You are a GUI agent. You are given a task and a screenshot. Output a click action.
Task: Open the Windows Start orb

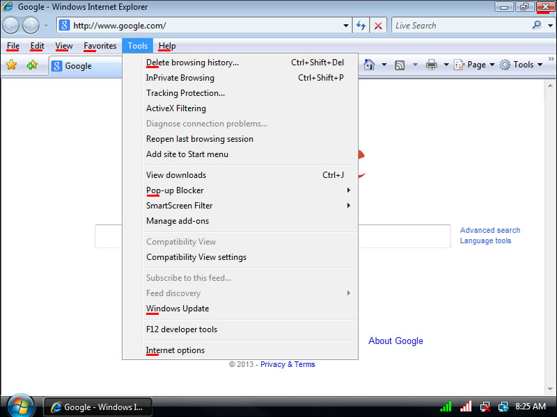tap(19, 406)
